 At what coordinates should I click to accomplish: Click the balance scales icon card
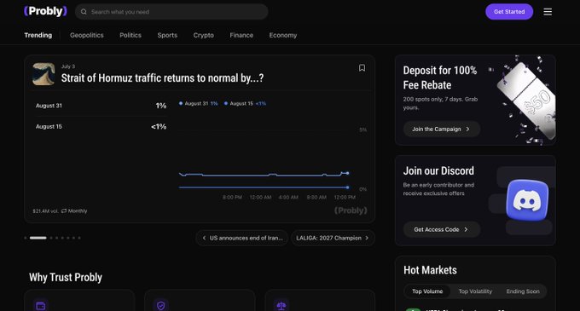[x=281, y=306]
